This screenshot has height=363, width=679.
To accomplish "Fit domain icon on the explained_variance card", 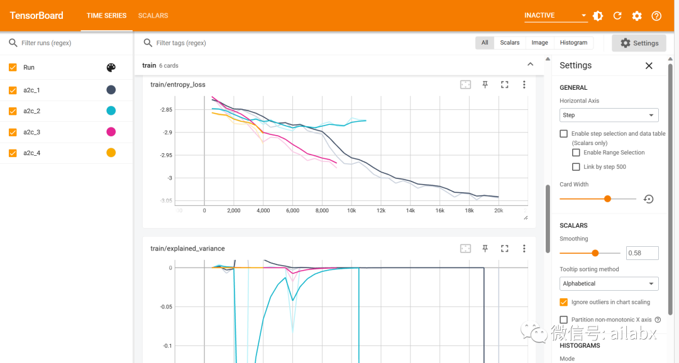I will pos(465,248).
